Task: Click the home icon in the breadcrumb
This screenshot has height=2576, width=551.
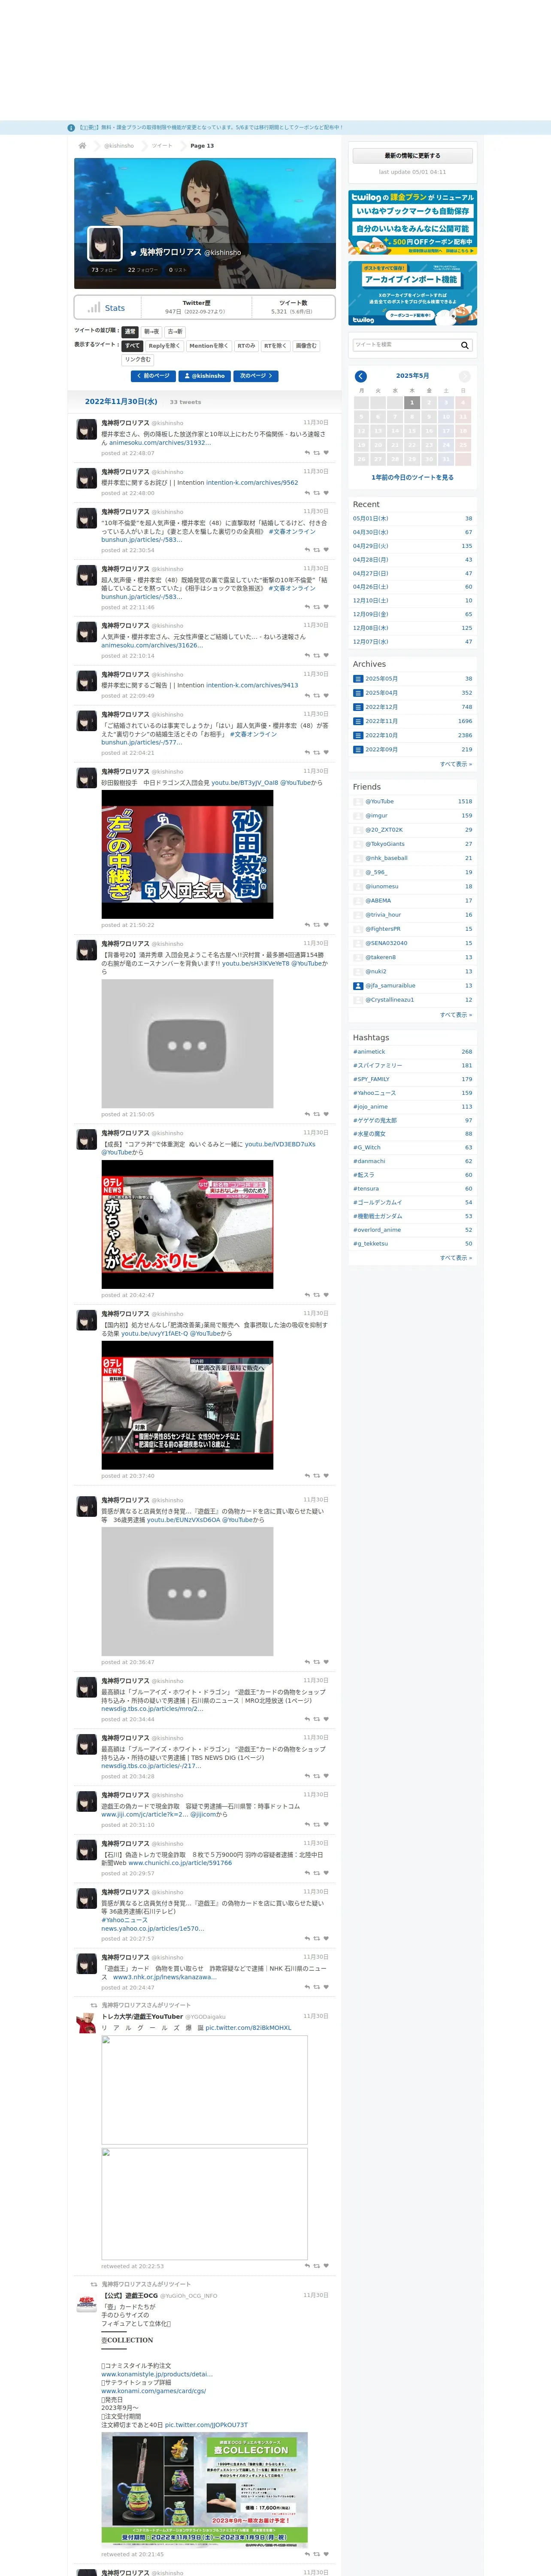Action: click(x=82, y=146)
